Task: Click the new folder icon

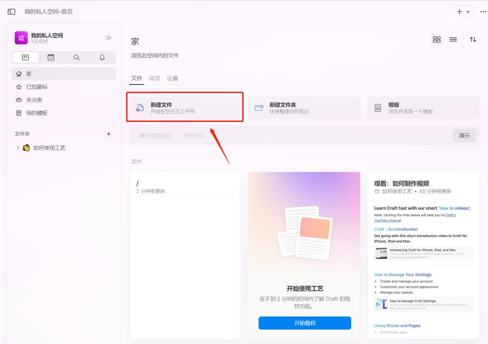Action: (259, 107)
